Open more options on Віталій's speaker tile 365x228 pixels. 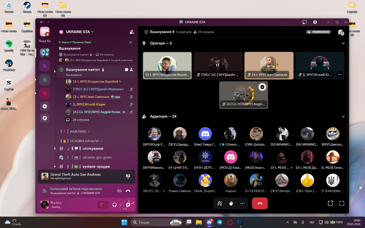click(x=340, y=75)
